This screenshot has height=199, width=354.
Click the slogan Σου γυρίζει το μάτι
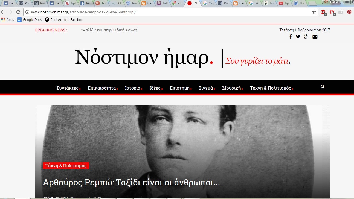[258, 61]
